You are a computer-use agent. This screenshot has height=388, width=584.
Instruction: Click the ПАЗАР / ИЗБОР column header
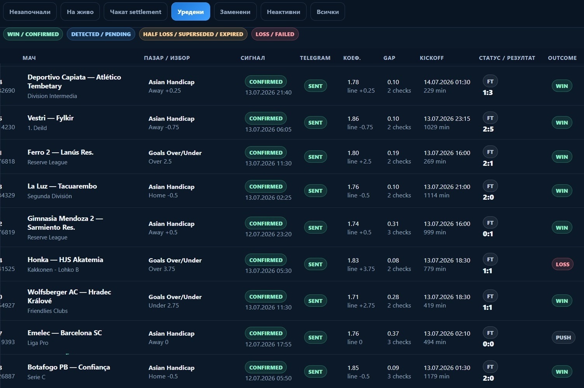tap(167, 58)
